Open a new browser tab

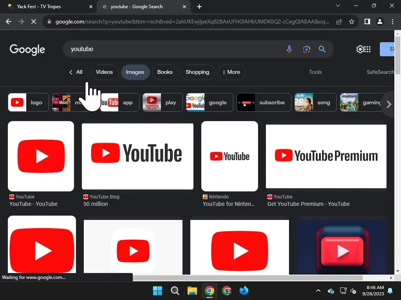pos(199,7)
